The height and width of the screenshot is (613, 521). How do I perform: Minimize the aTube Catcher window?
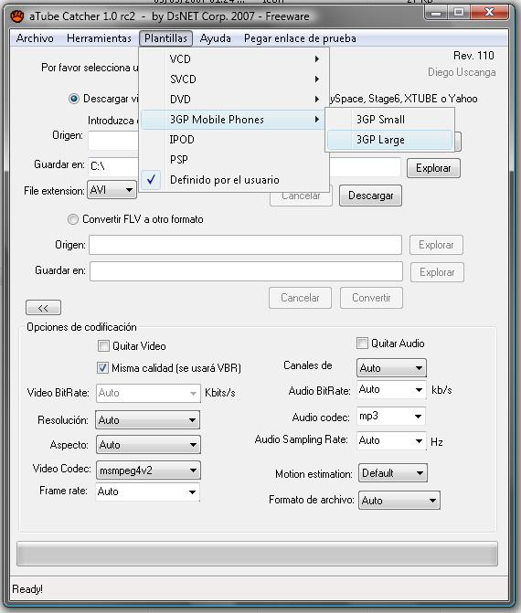click(x=436, y=13)
